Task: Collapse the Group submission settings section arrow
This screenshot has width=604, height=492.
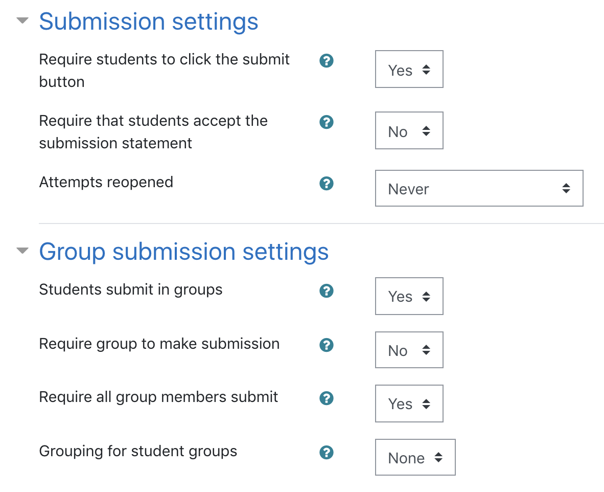Action: (22, 250)
